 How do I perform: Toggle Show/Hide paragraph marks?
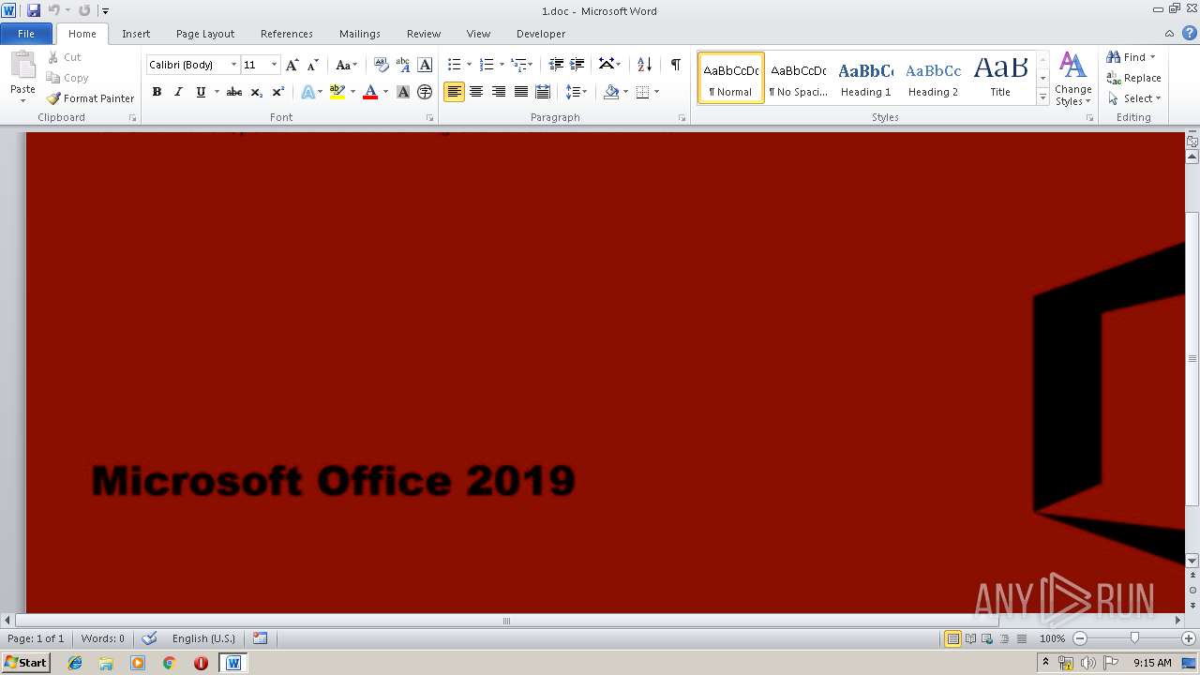tap(675, 65)
